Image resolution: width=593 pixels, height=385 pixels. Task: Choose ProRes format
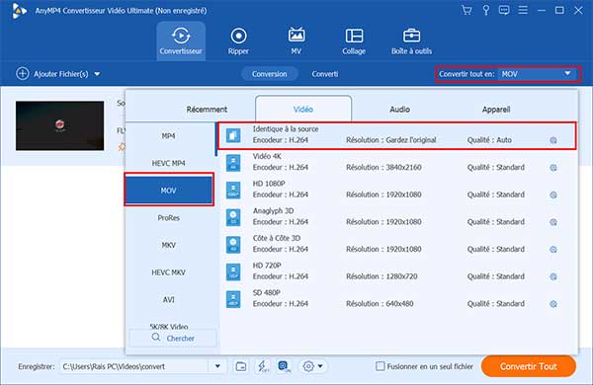169,218
